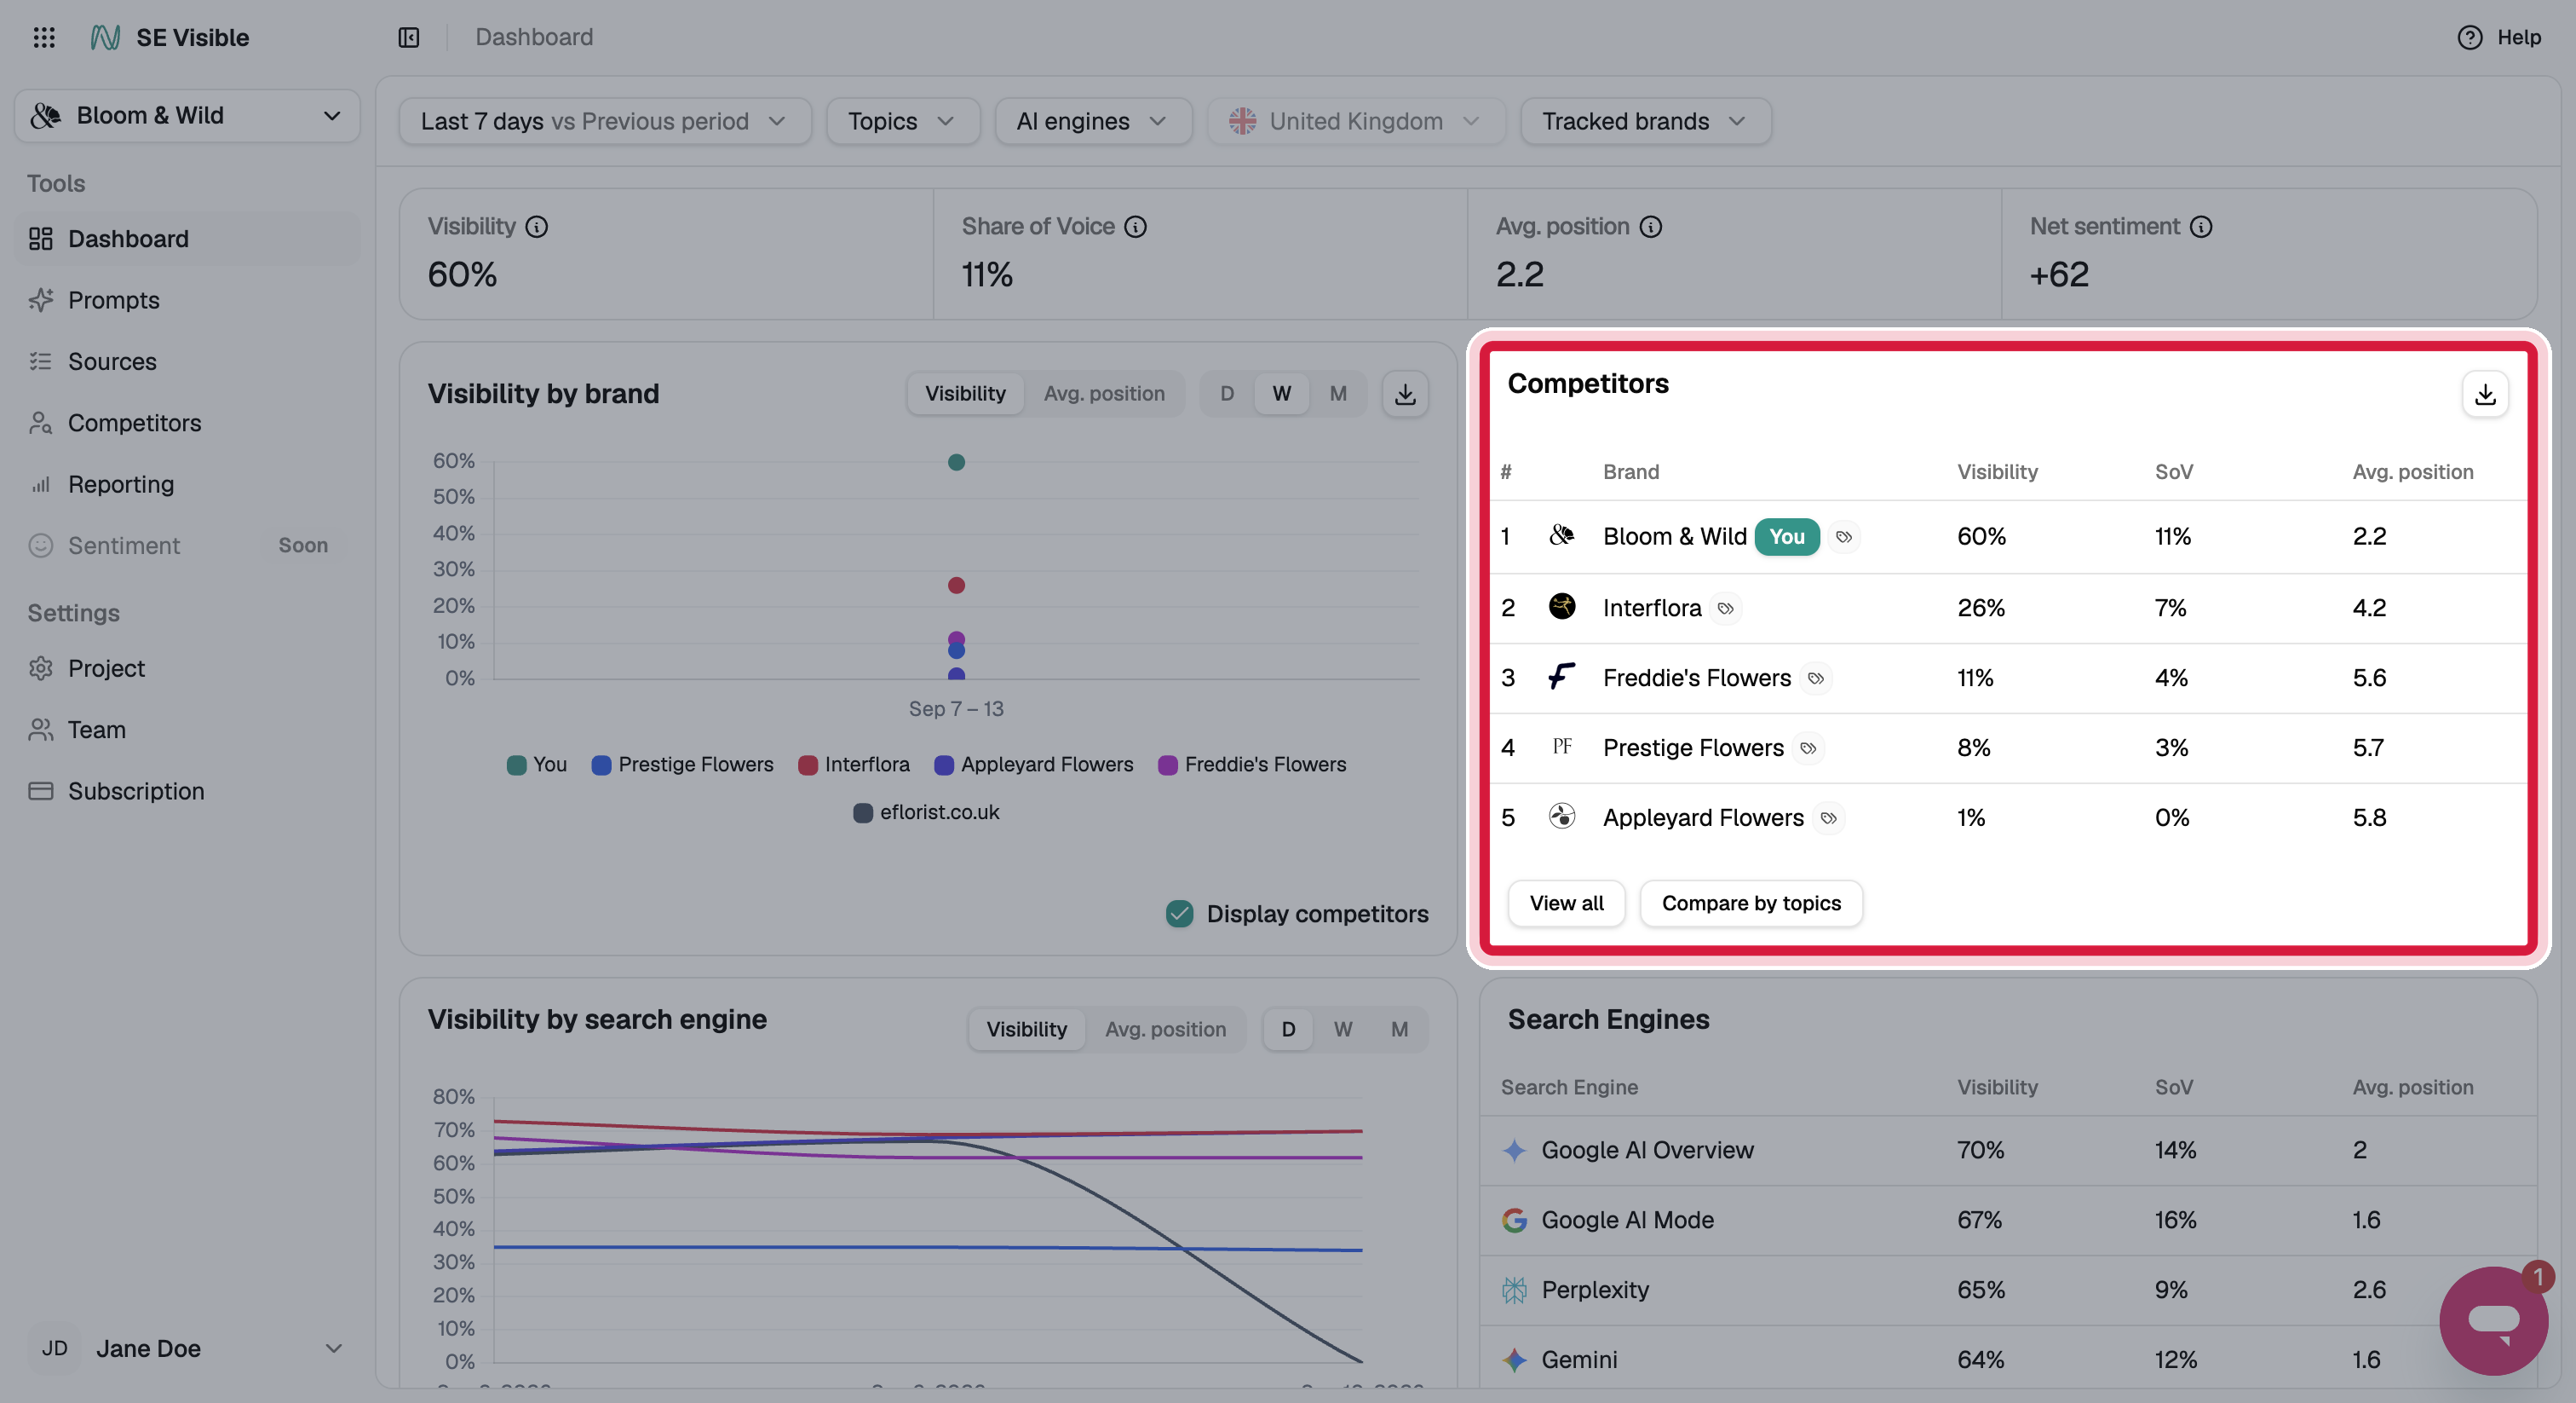Open the Bloom & Wild project dropdown
2576x1403 pixels.
point(187,116)
